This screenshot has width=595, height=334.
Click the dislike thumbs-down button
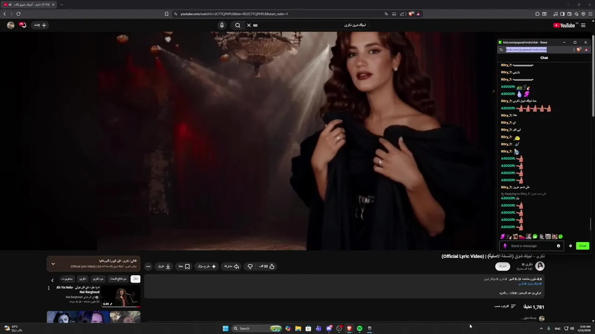(250, 266)
